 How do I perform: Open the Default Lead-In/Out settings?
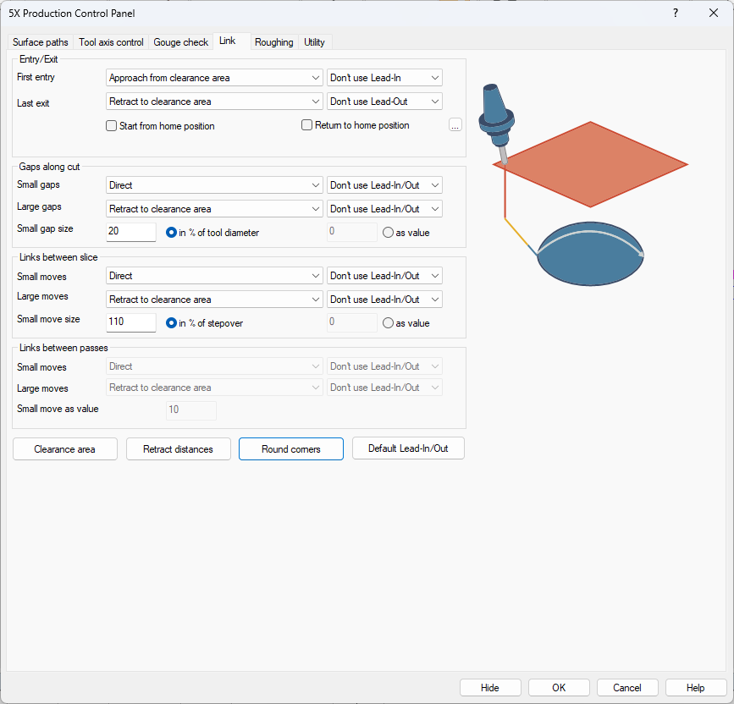tap(408, 448)
